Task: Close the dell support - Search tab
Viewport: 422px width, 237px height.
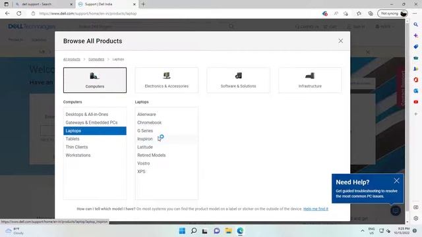Action: pos(71,5)
